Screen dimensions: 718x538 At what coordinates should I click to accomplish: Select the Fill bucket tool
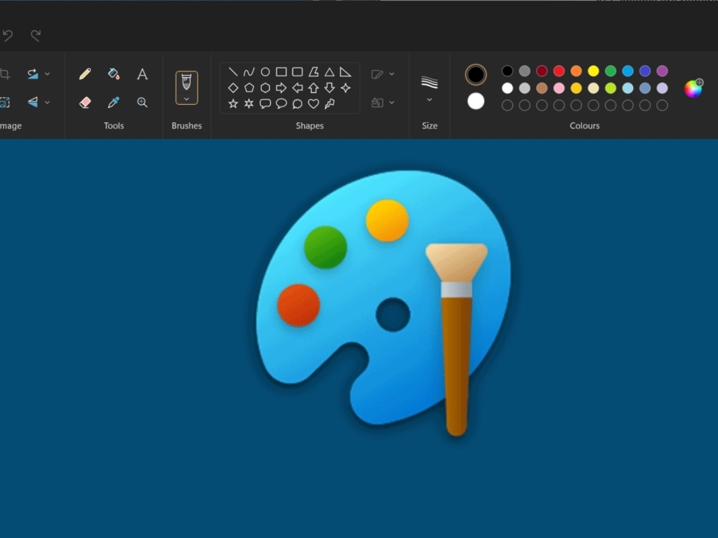tap(114, 74)
